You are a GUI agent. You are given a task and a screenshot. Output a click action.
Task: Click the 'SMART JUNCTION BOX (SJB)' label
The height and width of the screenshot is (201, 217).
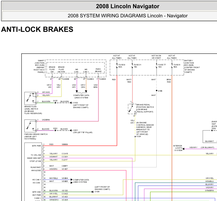(x=39, y=63)
